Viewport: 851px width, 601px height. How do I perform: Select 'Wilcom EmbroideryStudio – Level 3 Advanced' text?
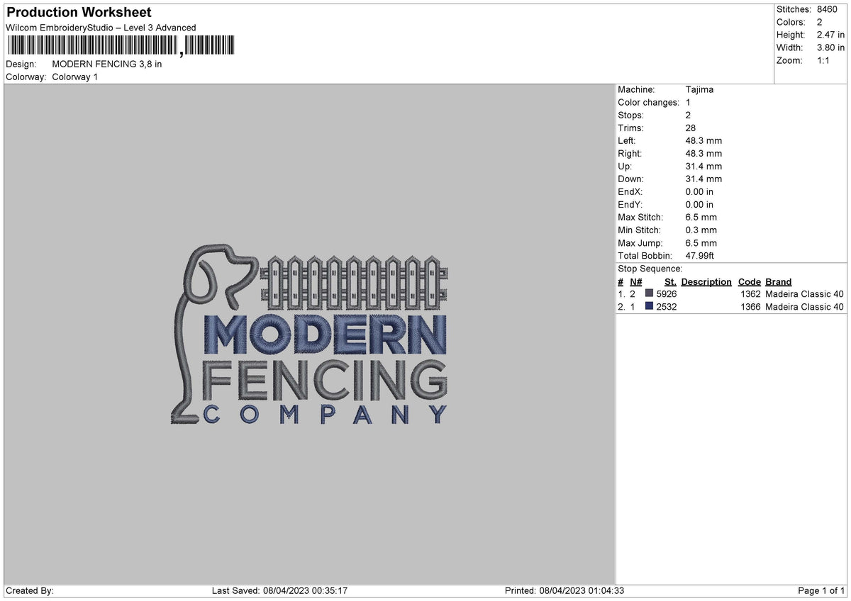(x=101, y=28)
